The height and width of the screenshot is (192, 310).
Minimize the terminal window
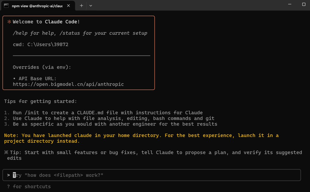(290, 4)
